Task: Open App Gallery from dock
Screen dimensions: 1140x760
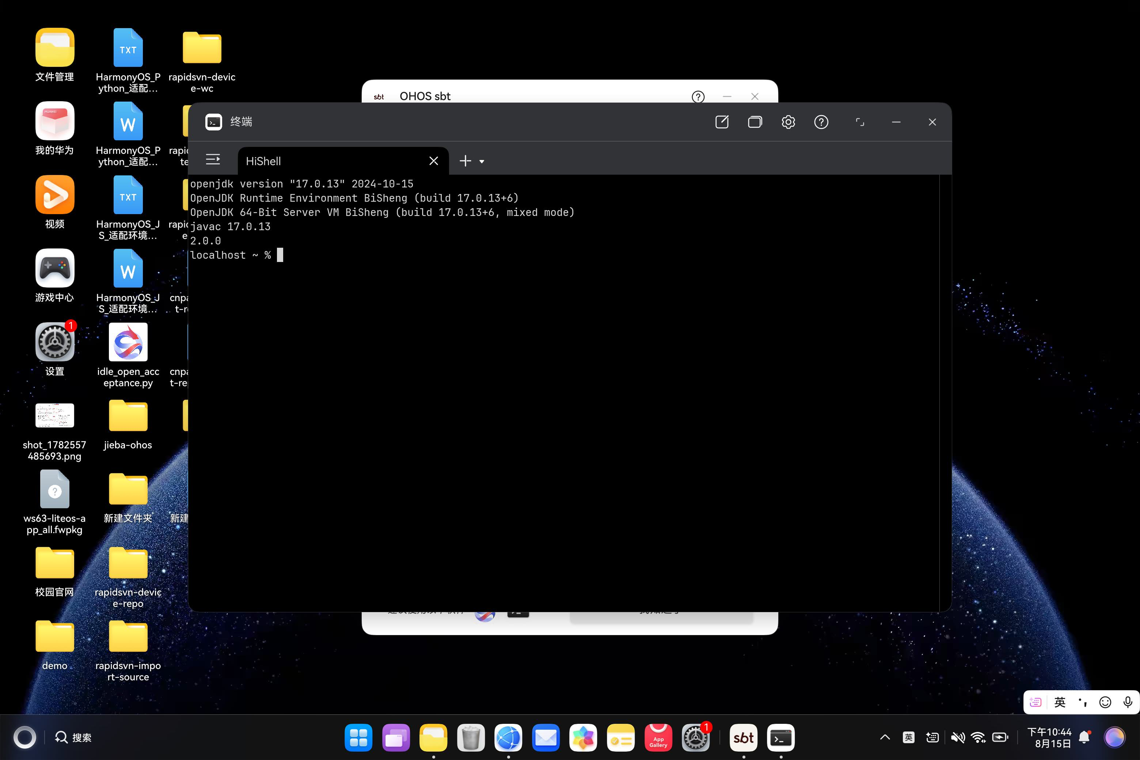Action: pos(658,738)
